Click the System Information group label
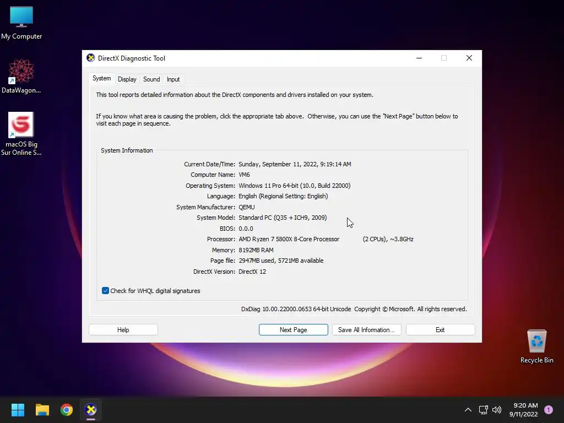Image resolution: width=564 pixels, height=423 pixels. 127,150
